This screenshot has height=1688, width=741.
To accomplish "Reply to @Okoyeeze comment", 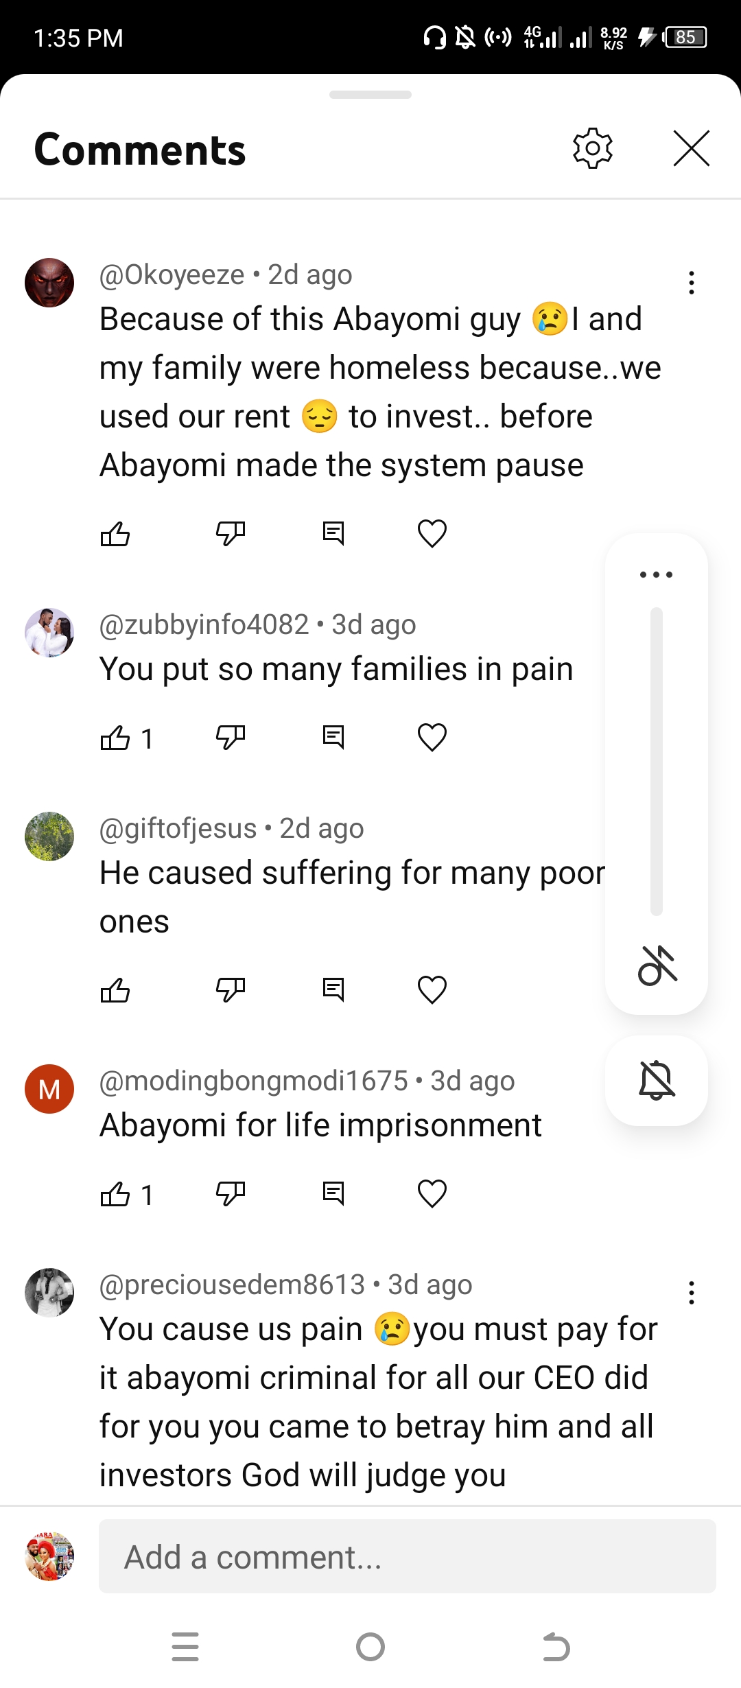I will 333,534.
